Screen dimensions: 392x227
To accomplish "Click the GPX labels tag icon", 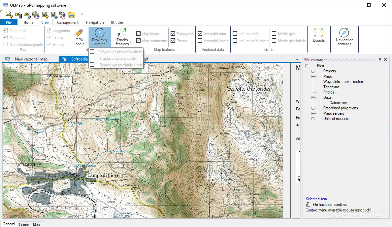I will (x=79, y=33).
